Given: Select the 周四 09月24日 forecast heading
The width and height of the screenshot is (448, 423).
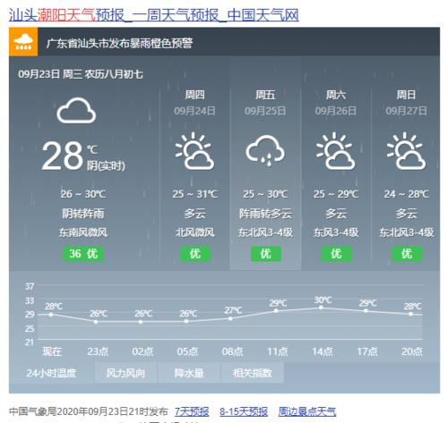Looking at the screenshot, I should tap(194, 103).
